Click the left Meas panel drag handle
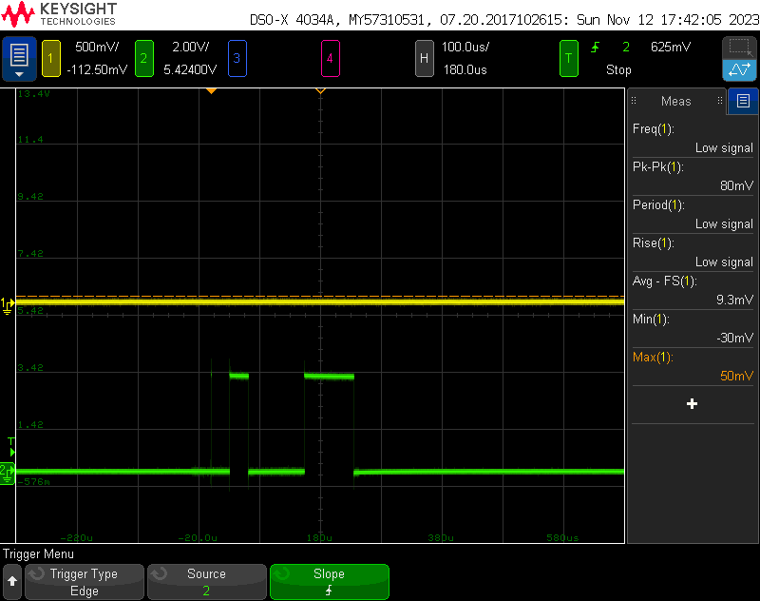This screenshot has height=601, width=760. pos(634,101)
